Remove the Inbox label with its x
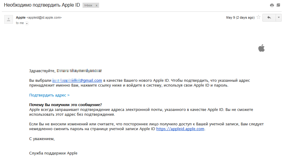The width and height of the screenshot is (294, 162). coord(96,5)
